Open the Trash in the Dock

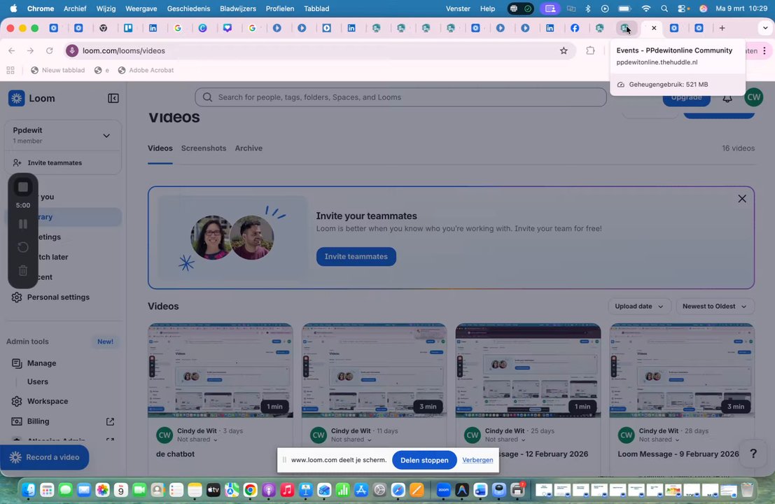point(747,490)
